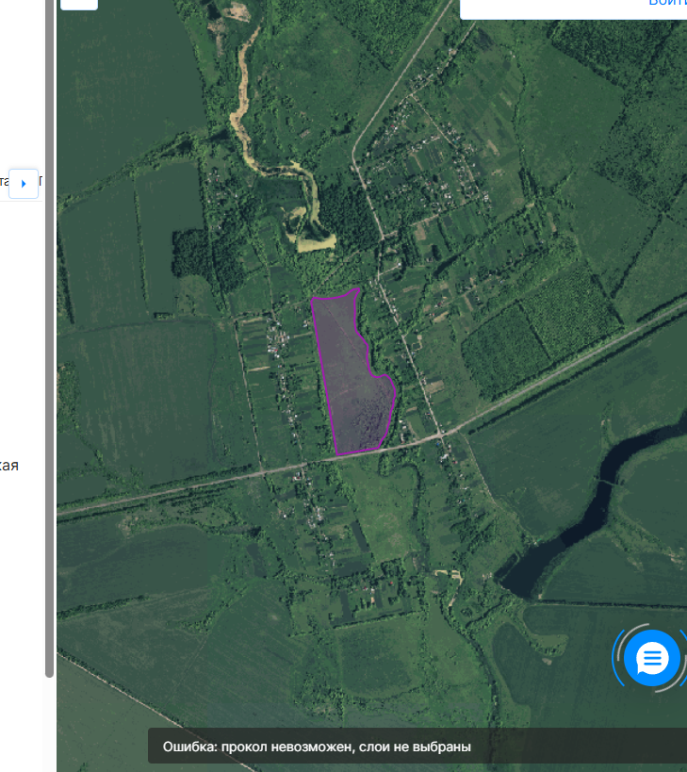Image resolution: width=687 pixels, height=772 pixels.
Task: Click the error message about layers not selected
Action: 317,747
